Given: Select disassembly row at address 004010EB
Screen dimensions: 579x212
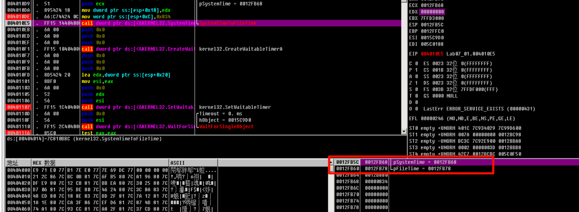Looking at the screenshot, I should click(203, 29).
